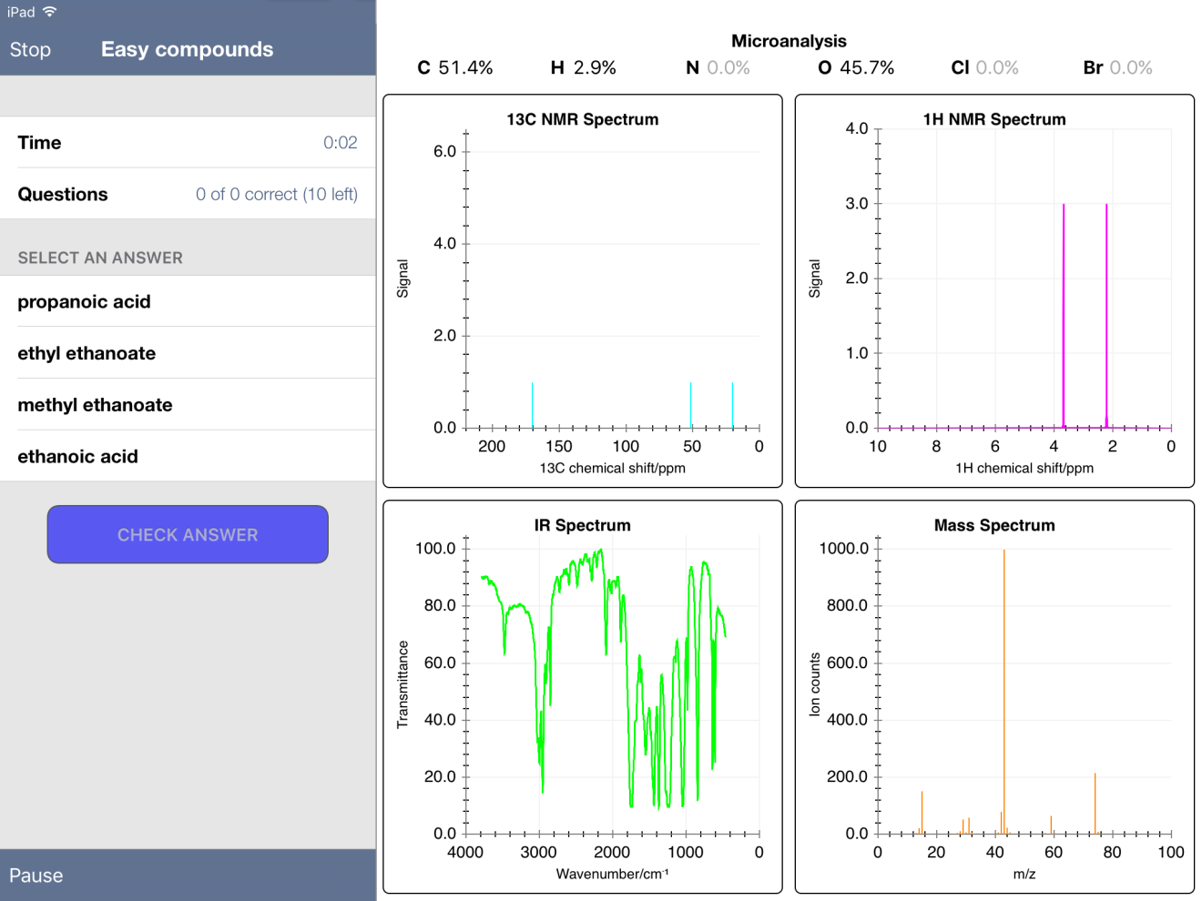Tap the Carbon 51.4% microanalysis value
The image size is (1202, 901).
click(x=455, y=68)
